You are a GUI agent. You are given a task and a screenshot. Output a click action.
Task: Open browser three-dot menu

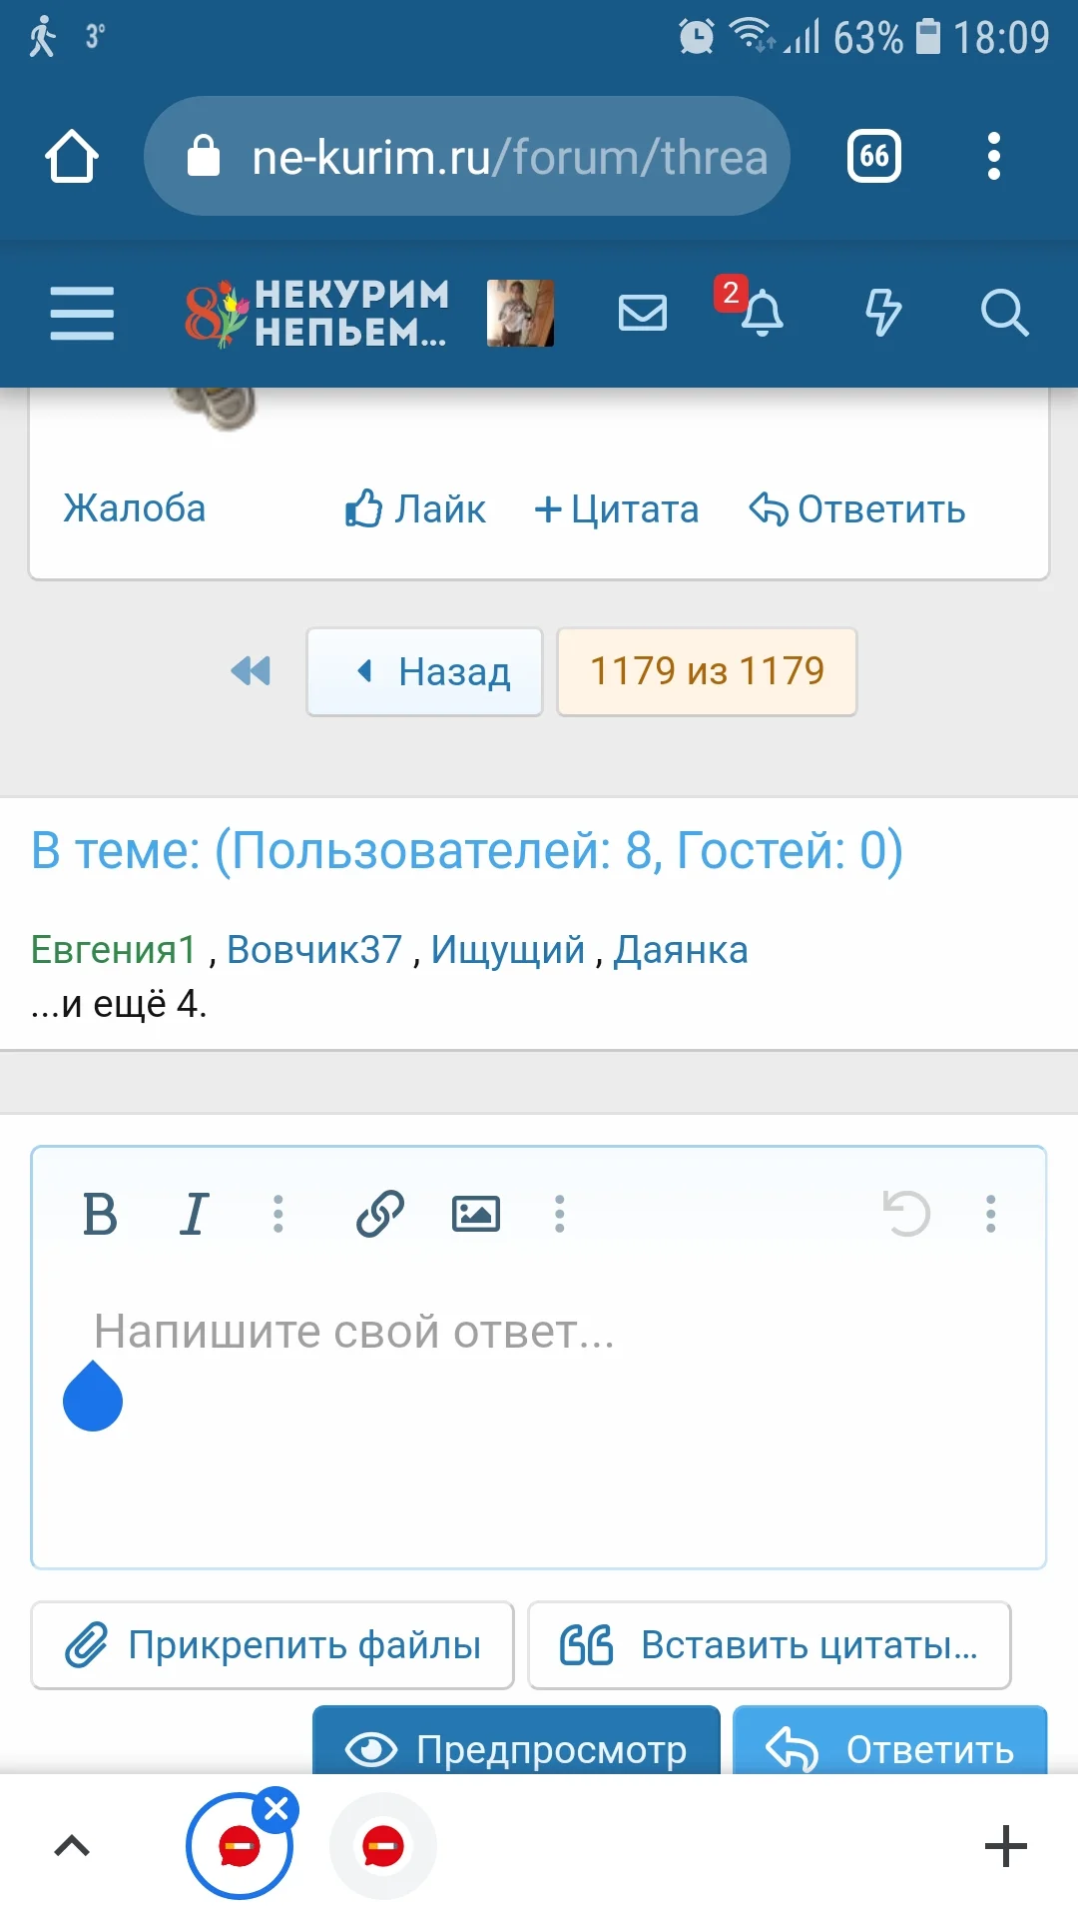point(993,157)
